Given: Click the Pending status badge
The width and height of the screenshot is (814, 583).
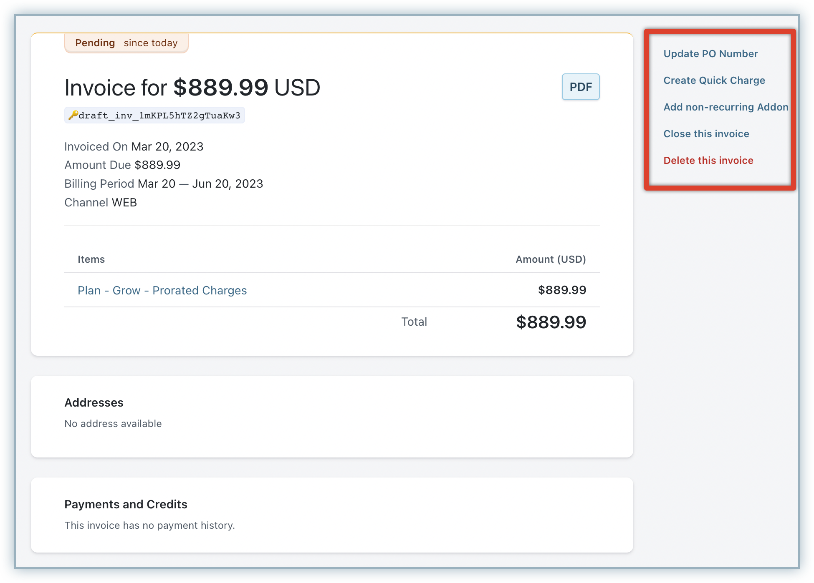Looking at the screenshot, I should click(x=126, y=43).
